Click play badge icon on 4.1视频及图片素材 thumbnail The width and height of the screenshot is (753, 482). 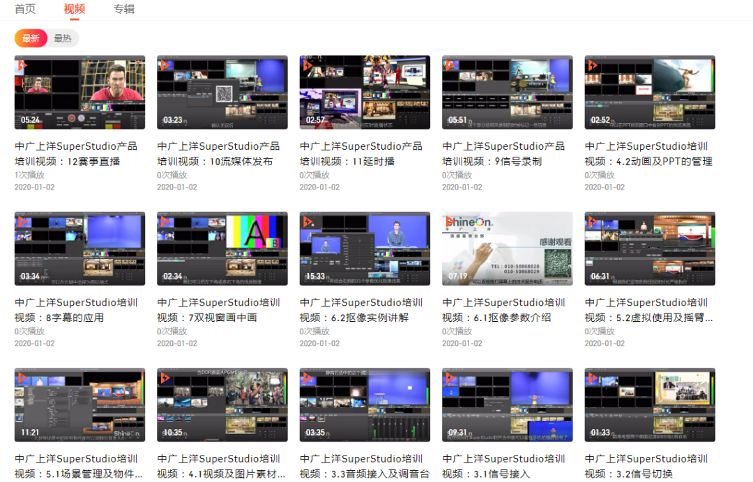tap(165, 378)
